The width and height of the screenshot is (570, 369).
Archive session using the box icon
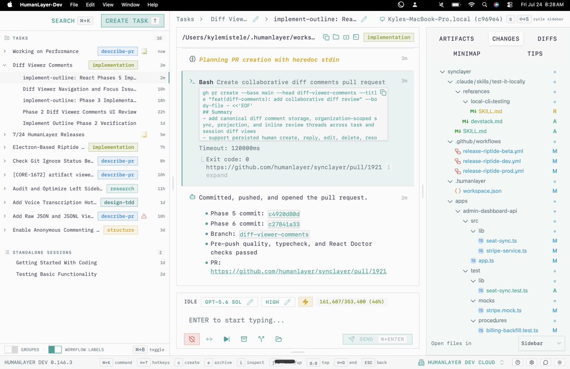(x=244, y=339)
